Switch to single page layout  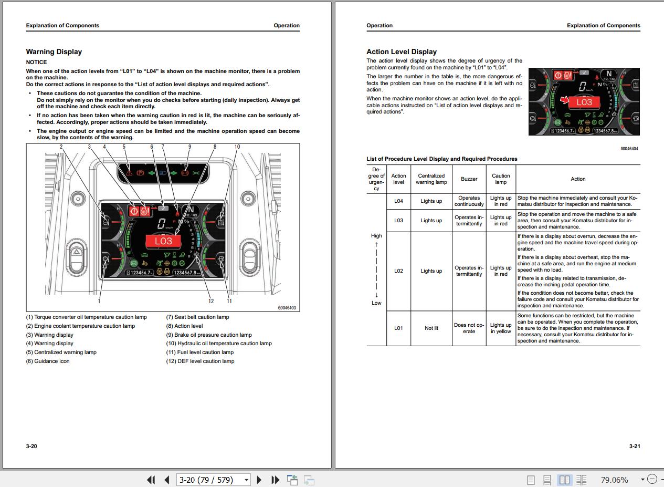(x=531, y=480)
